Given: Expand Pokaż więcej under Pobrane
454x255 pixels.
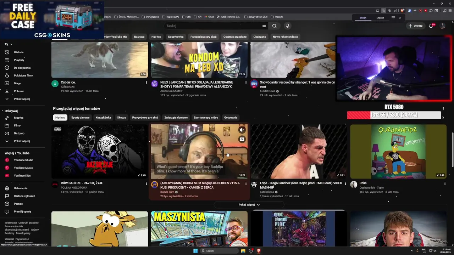Looking at the screenshot, I should pos(22,99).
